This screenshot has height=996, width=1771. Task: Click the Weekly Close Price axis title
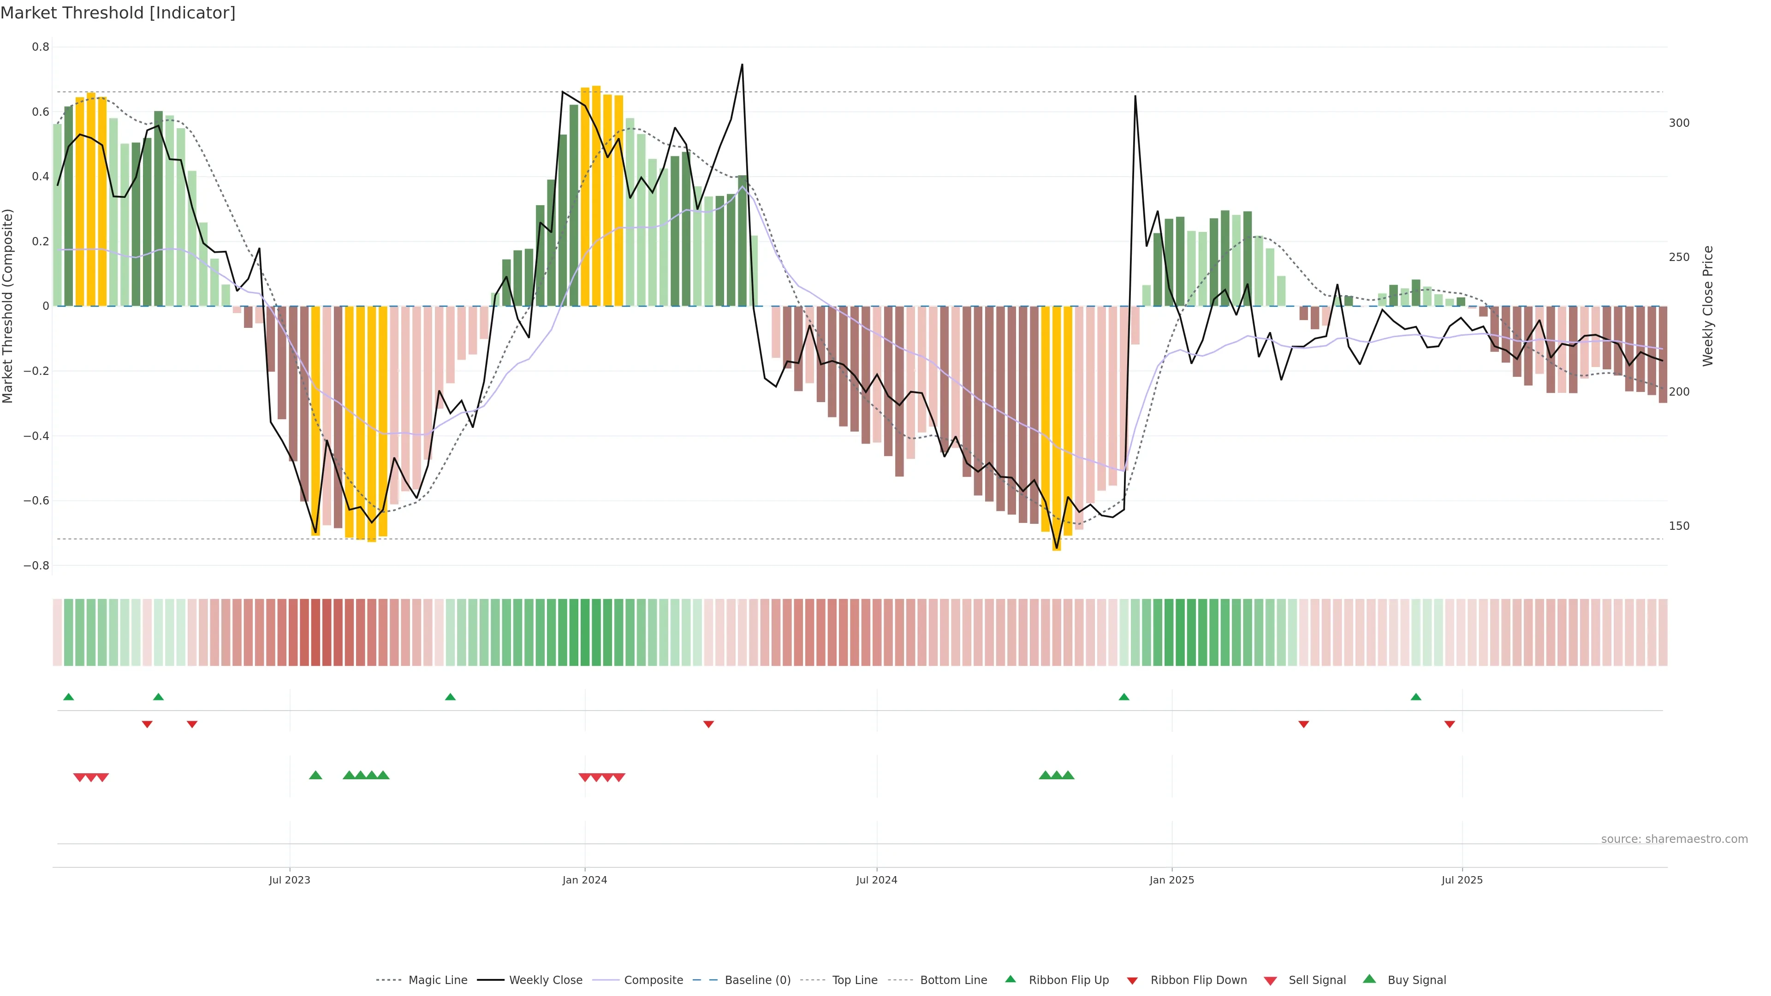point(1708,306)
